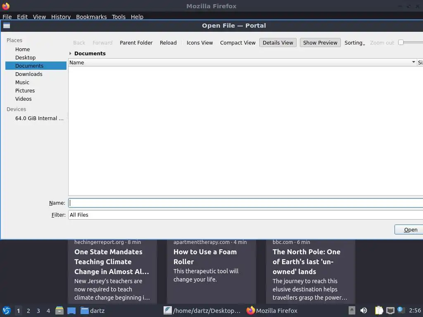Activate Mozilla Firefox taskbar entry
This screenshot has height=317, width=423.
(272, 310)
